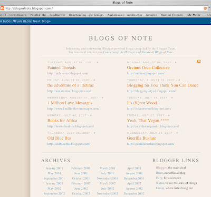Open the Painted Threads blog title
211x197 pixels.
coord(62,67)
